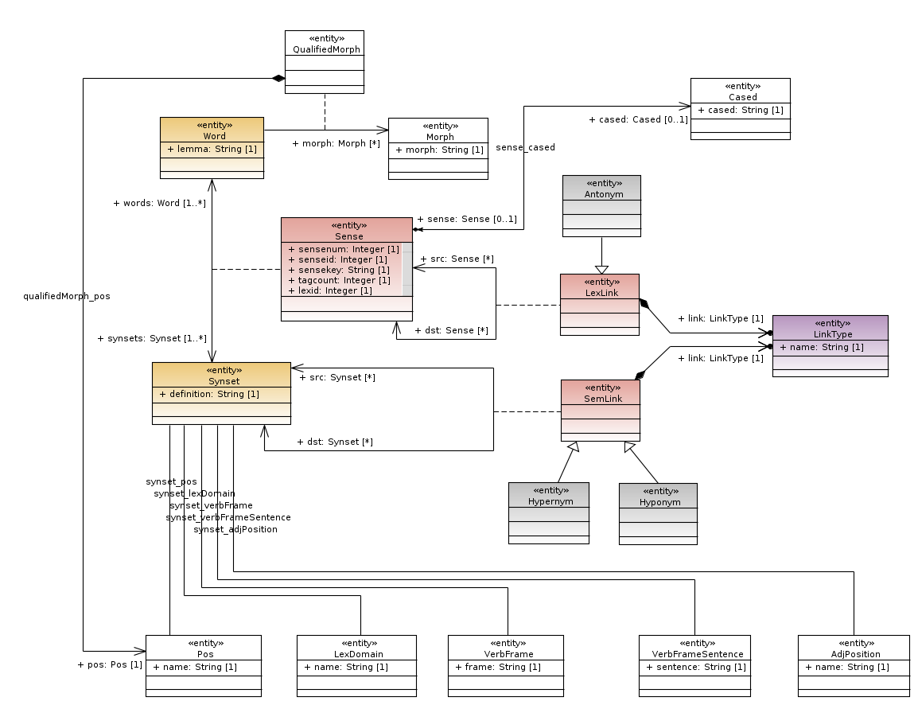Select the Morph entity header

[x=438, y=131]
